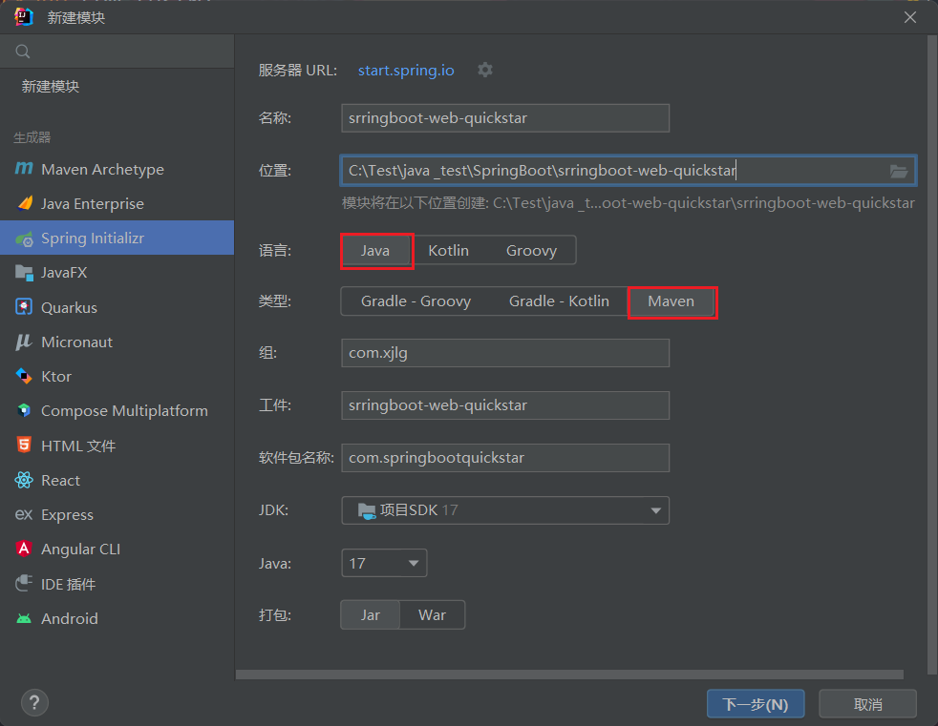Select Gradle - Kotlin build type
Image resolution: width=938 pixels, height=726 pixels.
559,301
